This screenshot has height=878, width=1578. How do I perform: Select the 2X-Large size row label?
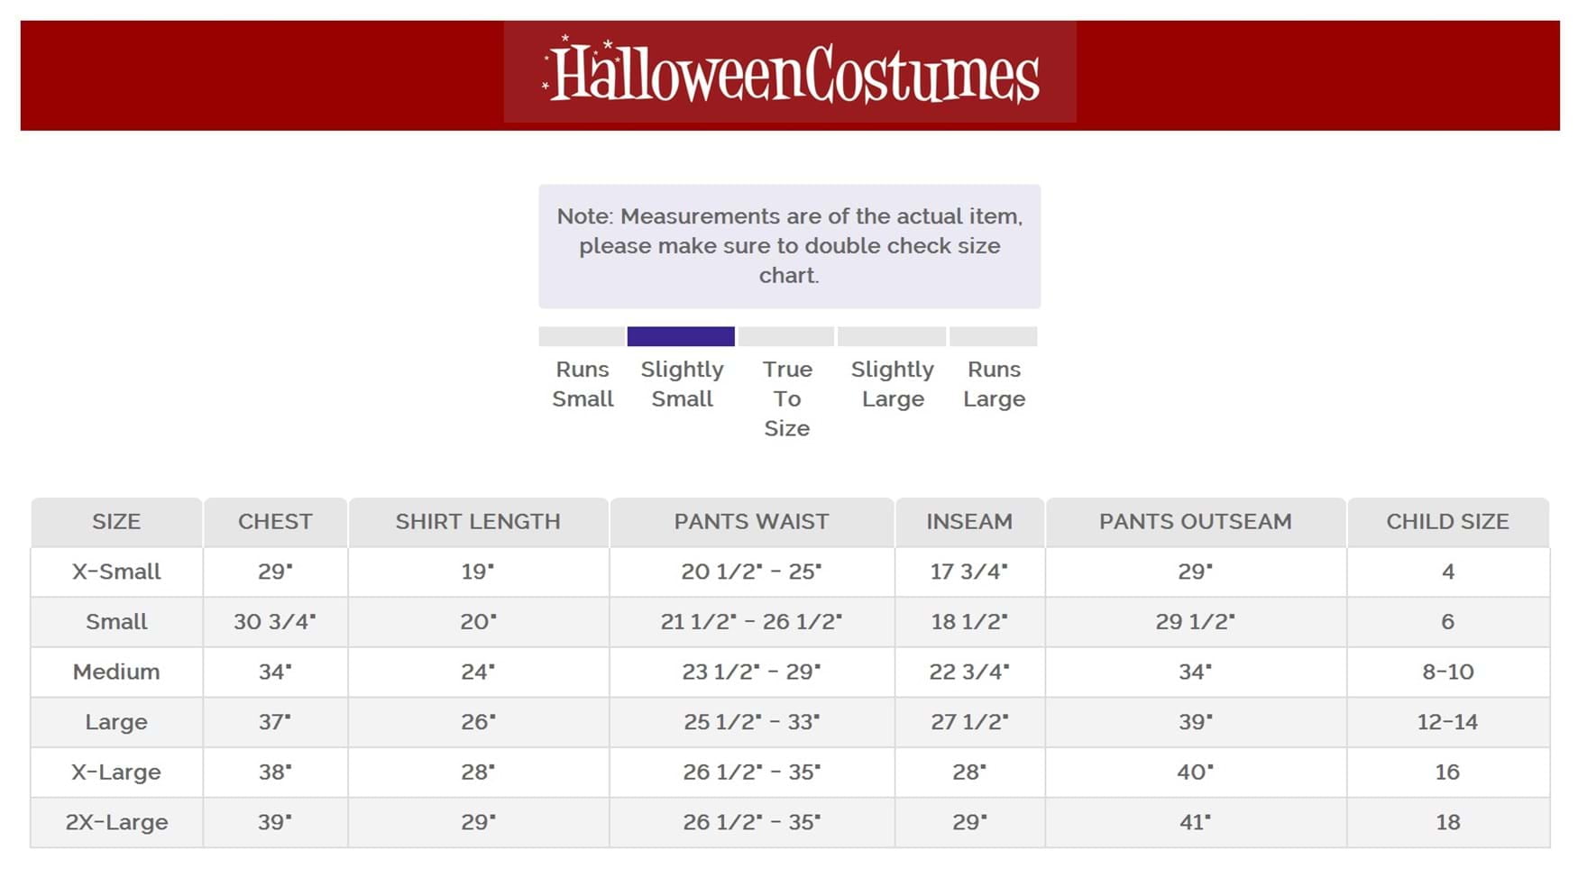[116, 822]
